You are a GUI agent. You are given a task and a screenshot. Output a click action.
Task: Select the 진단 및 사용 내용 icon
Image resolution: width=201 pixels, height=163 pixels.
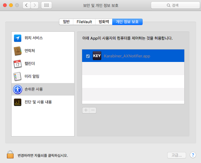tap(18, 102)
